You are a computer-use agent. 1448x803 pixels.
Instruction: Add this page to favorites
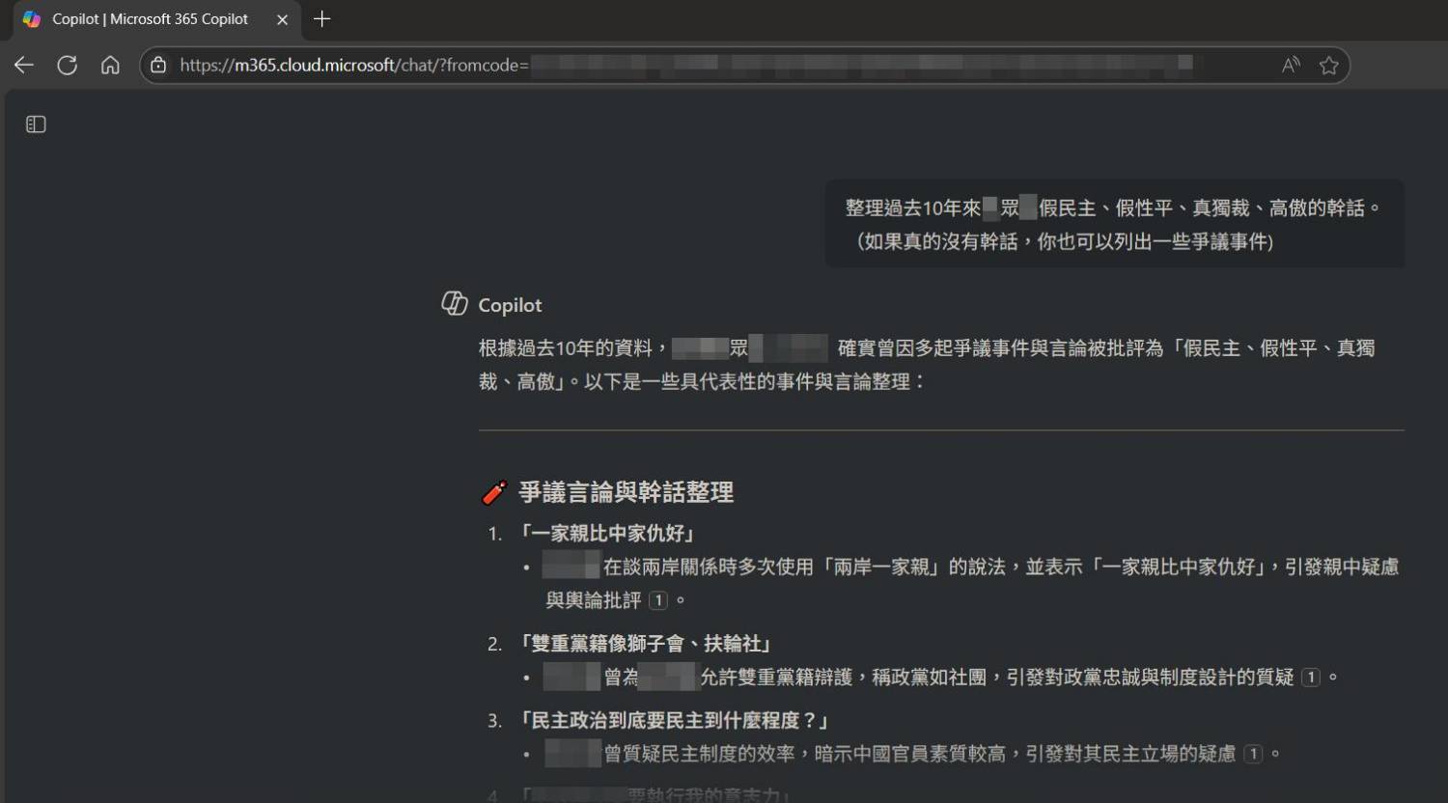point(1328,65)
